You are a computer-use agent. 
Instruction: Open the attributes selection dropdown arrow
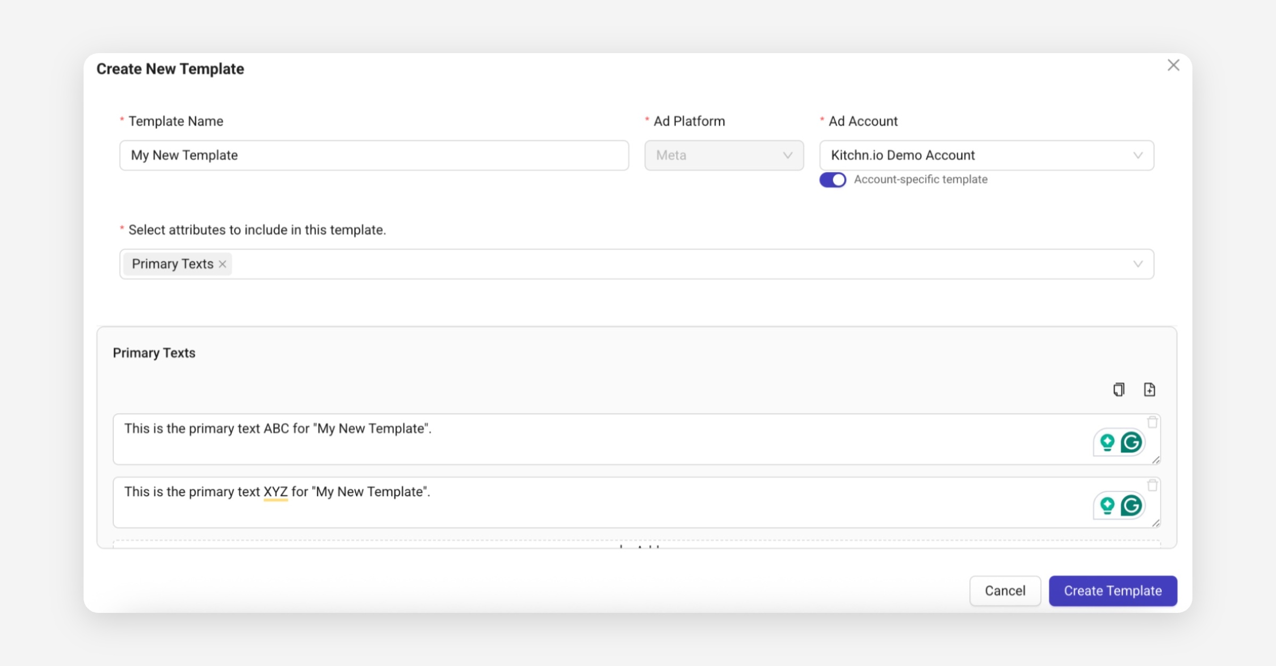click(1138, 264)
